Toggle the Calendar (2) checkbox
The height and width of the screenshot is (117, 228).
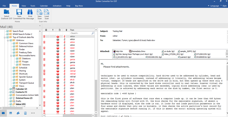pos(11,89)
